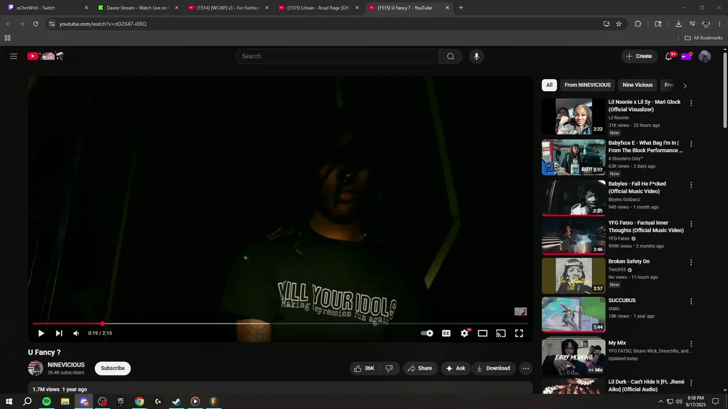Mute the player volume
Image resolution: width=728 pixels, height=409 pixels.
coord(76,333)
